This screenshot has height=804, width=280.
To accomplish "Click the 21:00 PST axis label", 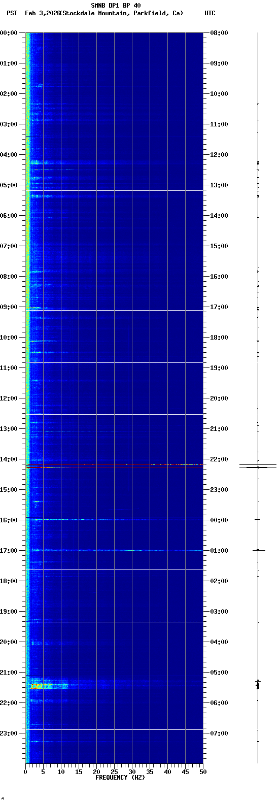I will tap(9, 673).
